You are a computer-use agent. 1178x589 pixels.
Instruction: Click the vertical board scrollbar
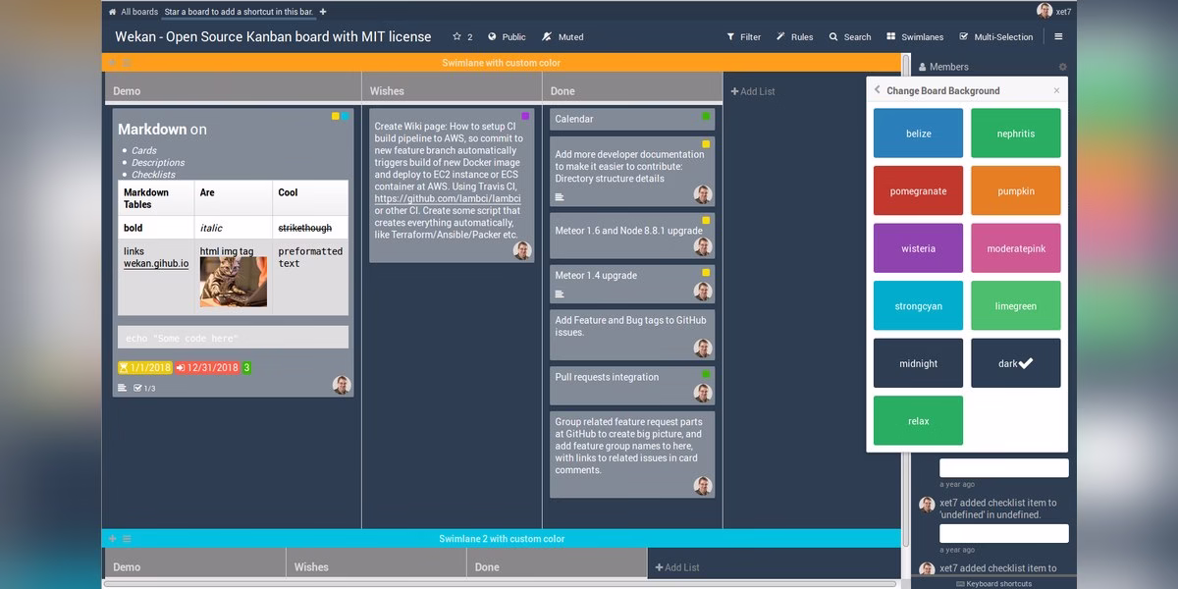[x=906, y=299]
